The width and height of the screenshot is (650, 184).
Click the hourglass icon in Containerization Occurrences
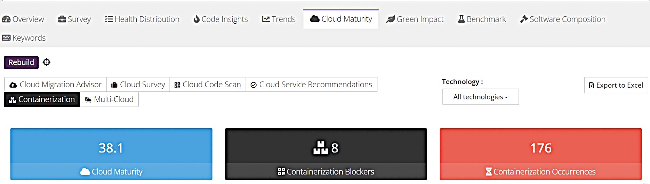point(488,172)
